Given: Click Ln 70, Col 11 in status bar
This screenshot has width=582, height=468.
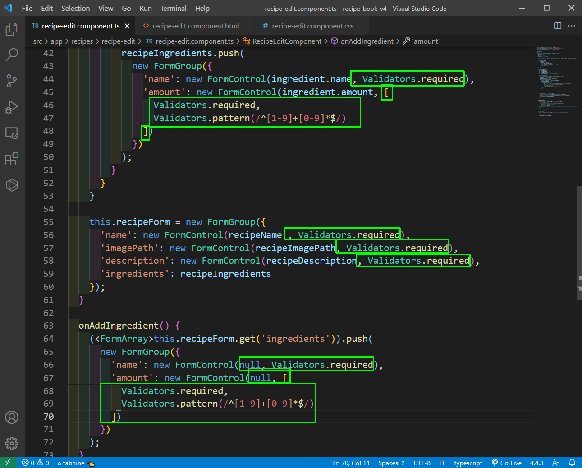Looking at the screenshot, I should (351, 463).
